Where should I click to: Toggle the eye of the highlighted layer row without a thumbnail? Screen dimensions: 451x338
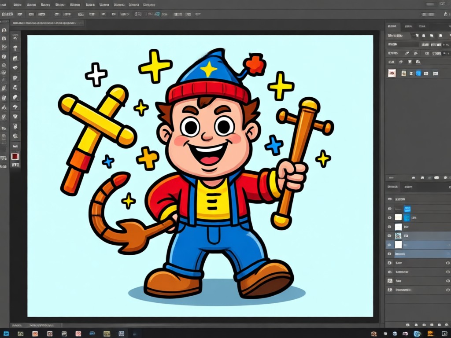point(389,254)
